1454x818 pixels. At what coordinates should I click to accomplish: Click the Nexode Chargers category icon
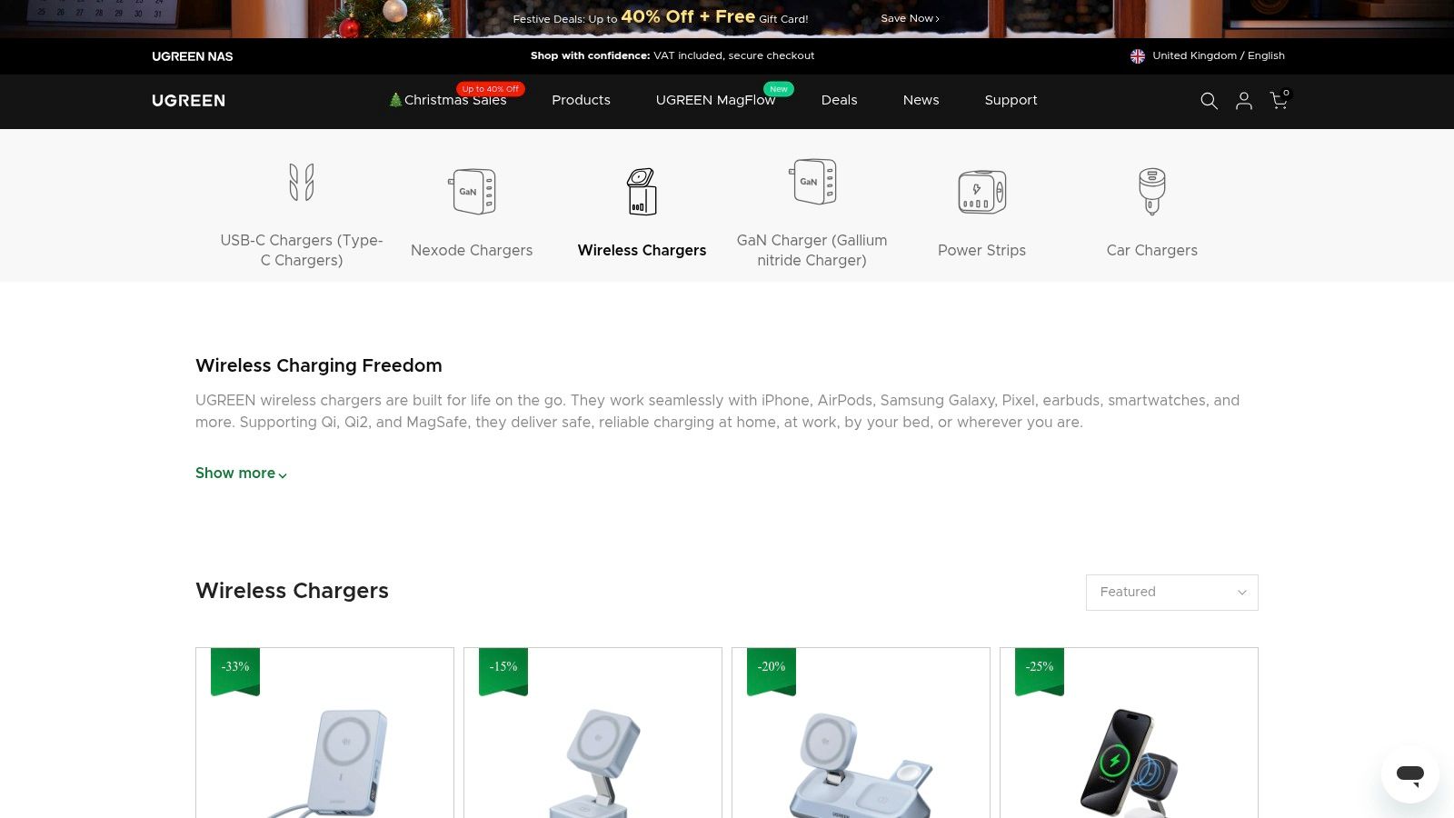[472, 191]
